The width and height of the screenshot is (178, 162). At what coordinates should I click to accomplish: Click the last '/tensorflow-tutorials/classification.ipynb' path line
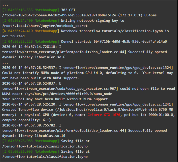pyautogui.click(x=45, y=157)
